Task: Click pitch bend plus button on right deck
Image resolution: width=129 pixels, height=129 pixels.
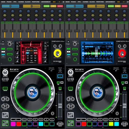Action: (126, 124)
